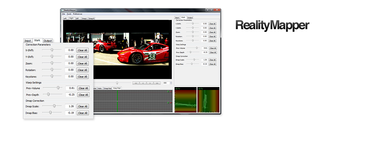
Task: Click X-Shift slider handle in enlarged panel
Action: [x=52, y=50]
